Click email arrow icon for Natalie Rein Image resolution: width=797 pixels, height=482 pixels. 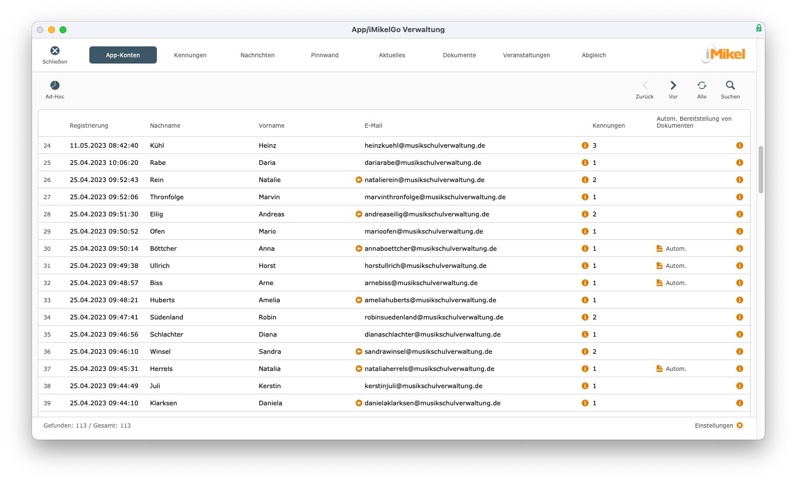359,180
